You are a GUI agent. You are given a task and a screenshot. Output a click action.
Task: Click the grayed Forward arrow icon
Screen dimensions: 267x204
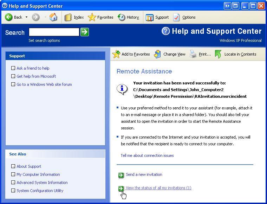coord(36,17)
